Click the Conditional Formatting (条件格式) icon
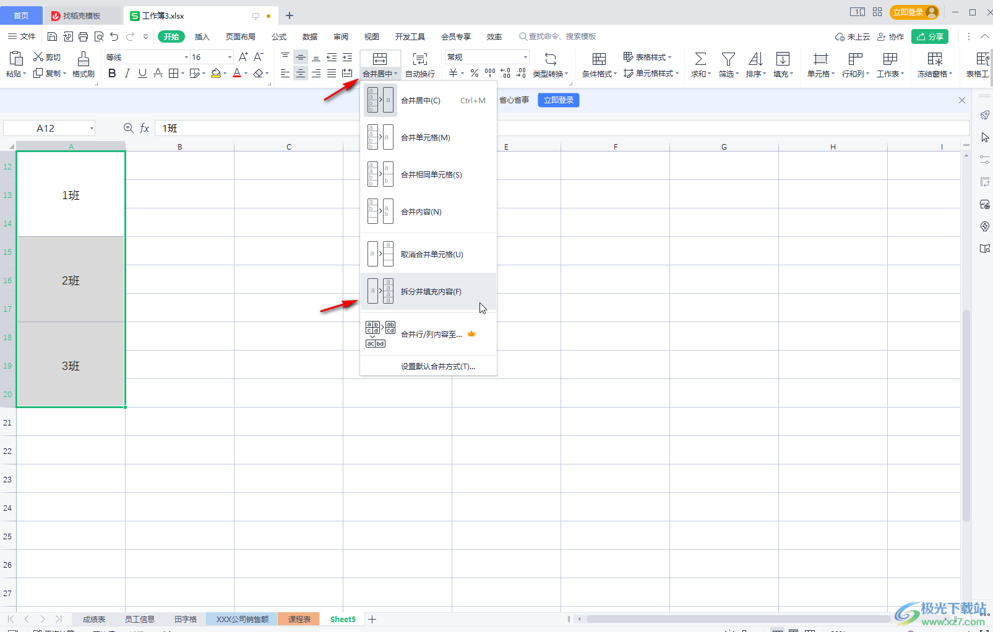The height and width of the screenshot is (632, 993). click(599, 59)
